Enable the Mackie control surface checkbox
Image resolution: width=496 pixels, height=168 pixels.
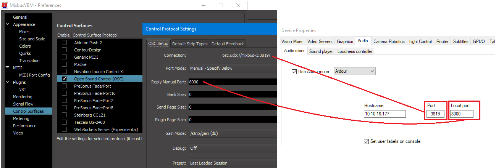[x=64, y=64]
